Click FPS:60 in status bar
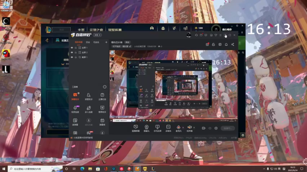 coord(189,138)
